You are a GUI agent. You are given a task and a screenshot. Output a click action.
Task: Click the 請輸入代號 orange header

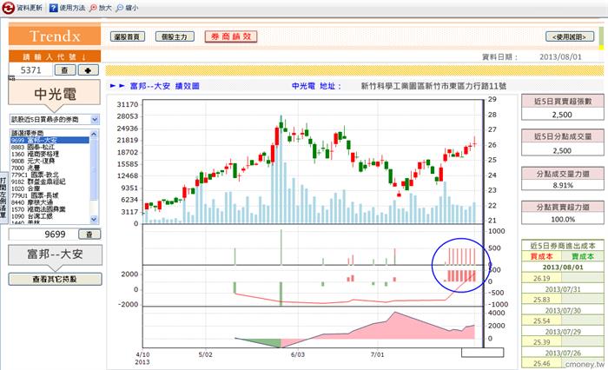[55, 56]
